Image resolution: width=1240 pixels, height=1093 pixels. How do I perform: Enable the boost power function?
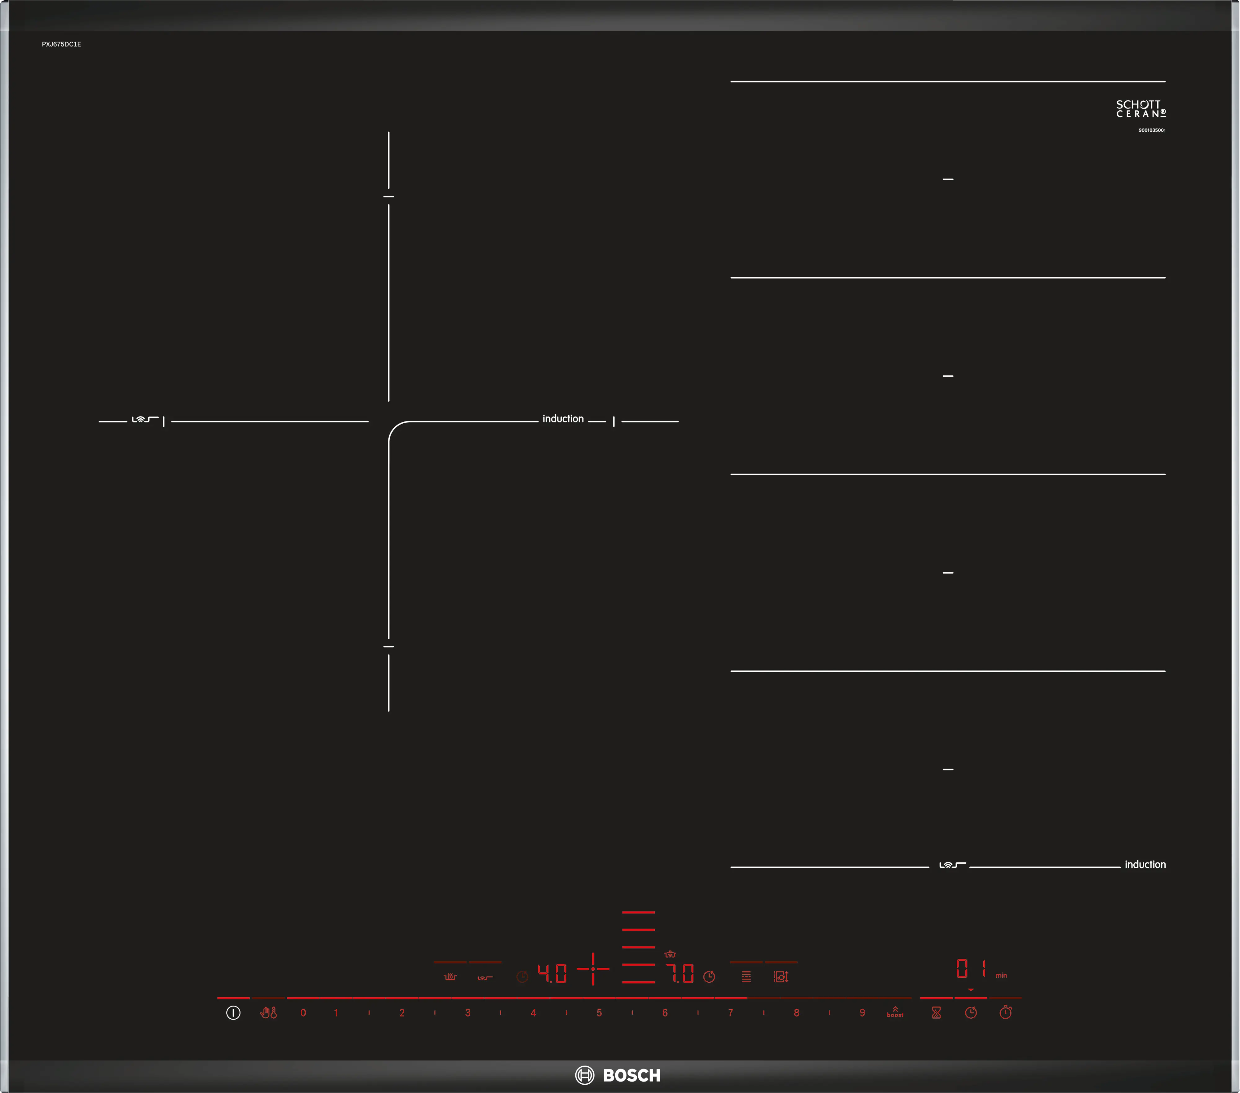click(895, 1012)
